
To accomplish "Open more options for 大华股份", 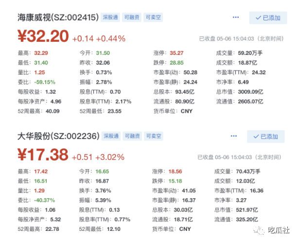I will point(236,136).
